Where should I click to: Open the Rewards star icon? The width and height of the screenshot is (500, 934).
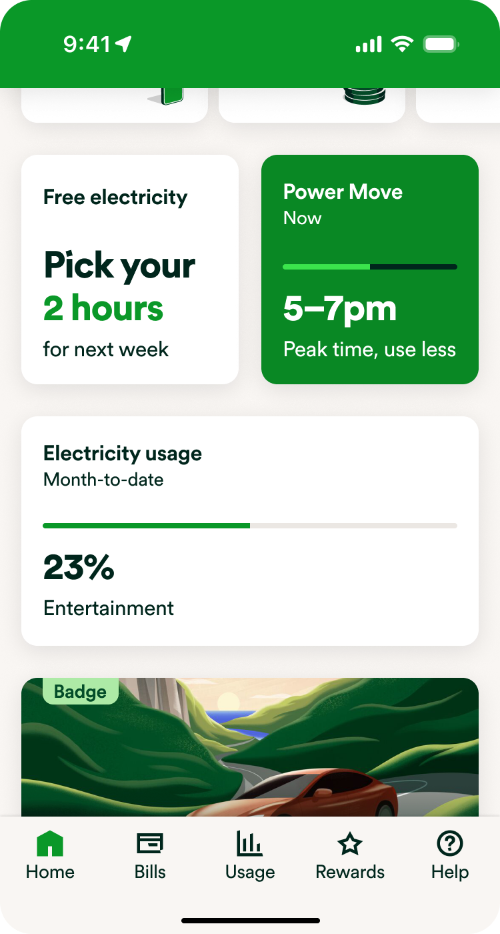(350, 844)
